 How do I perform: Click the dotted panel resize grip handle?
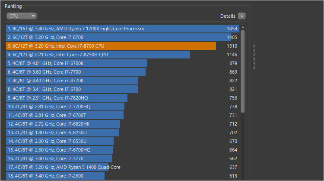click(254, 55)
